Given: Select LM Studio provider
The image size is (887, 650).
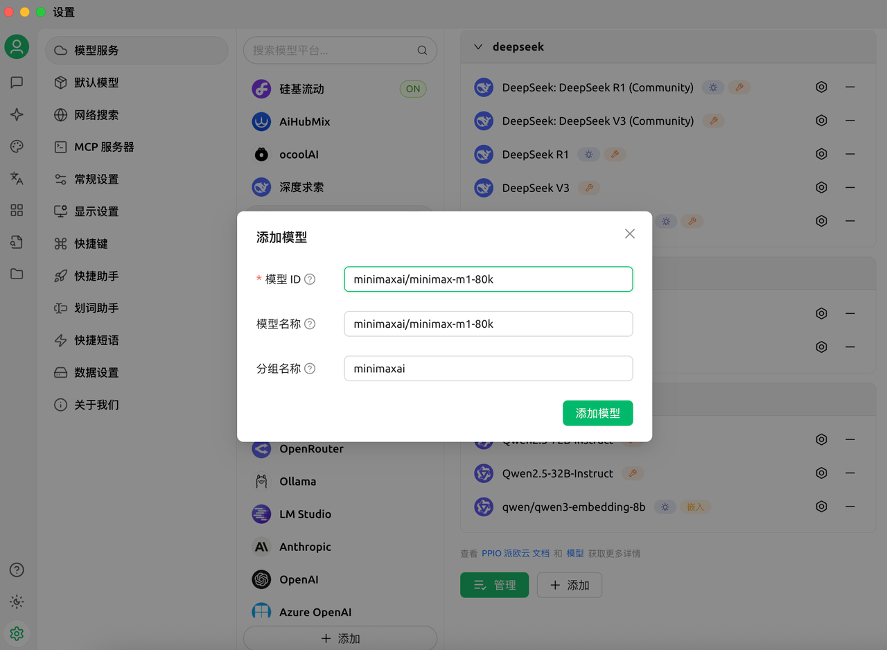Looking at the screenshot, I should (340, 514).
